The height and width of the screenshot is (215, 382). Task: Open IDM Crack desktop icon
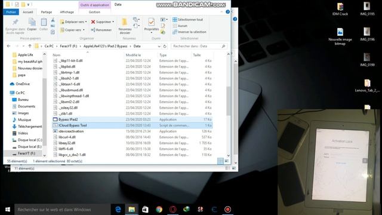pyautogui.click(x=340, y=10)
